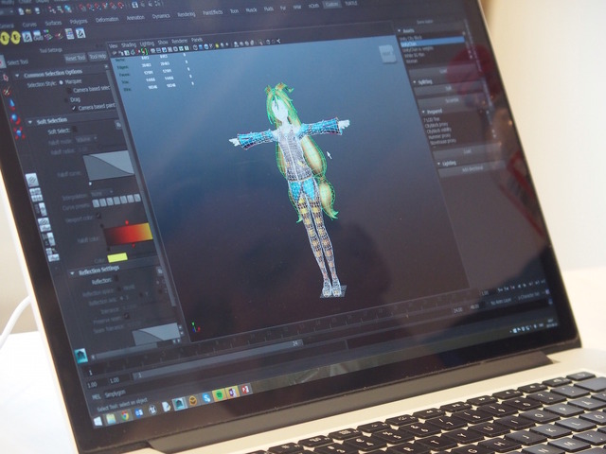Screen dimensions: 606x454
Task: Switch to single perspective pane layout icon
Action: pos(31,180)
